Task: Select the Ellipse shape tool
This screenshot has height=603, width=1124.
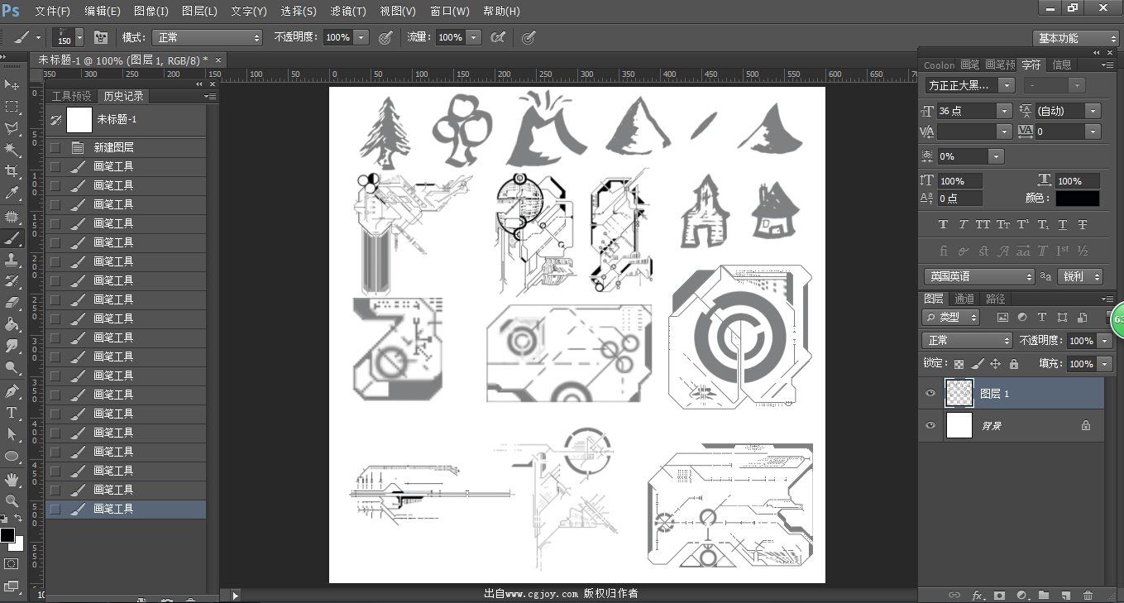Action: (x=12, y=457)
